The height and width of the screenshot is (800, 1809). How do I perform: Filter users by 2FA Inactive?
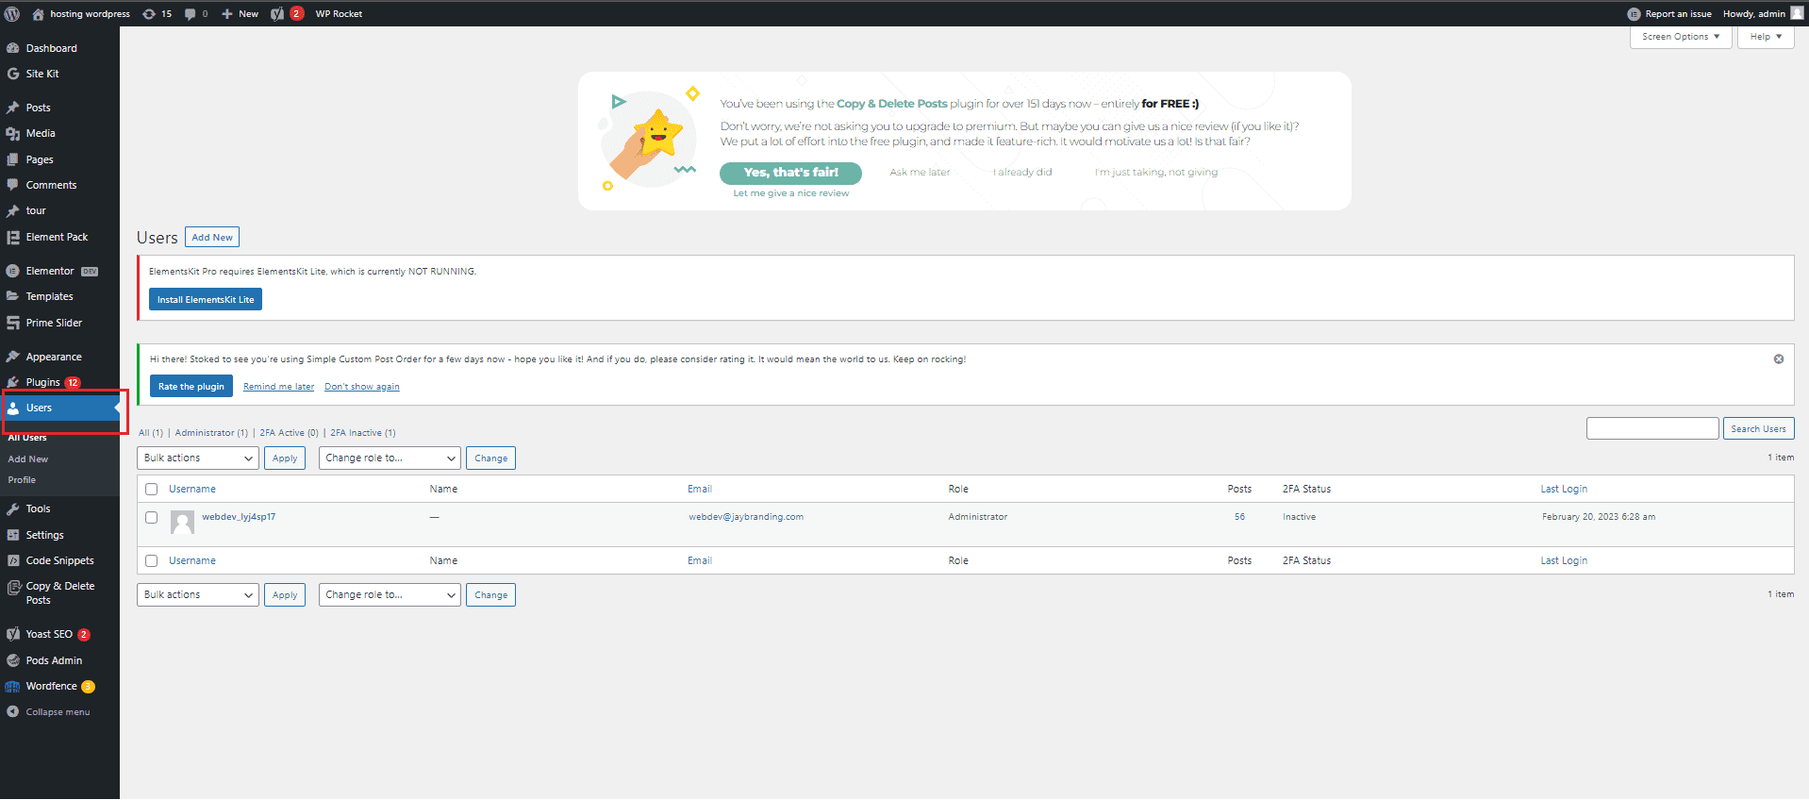click(363, 433)
